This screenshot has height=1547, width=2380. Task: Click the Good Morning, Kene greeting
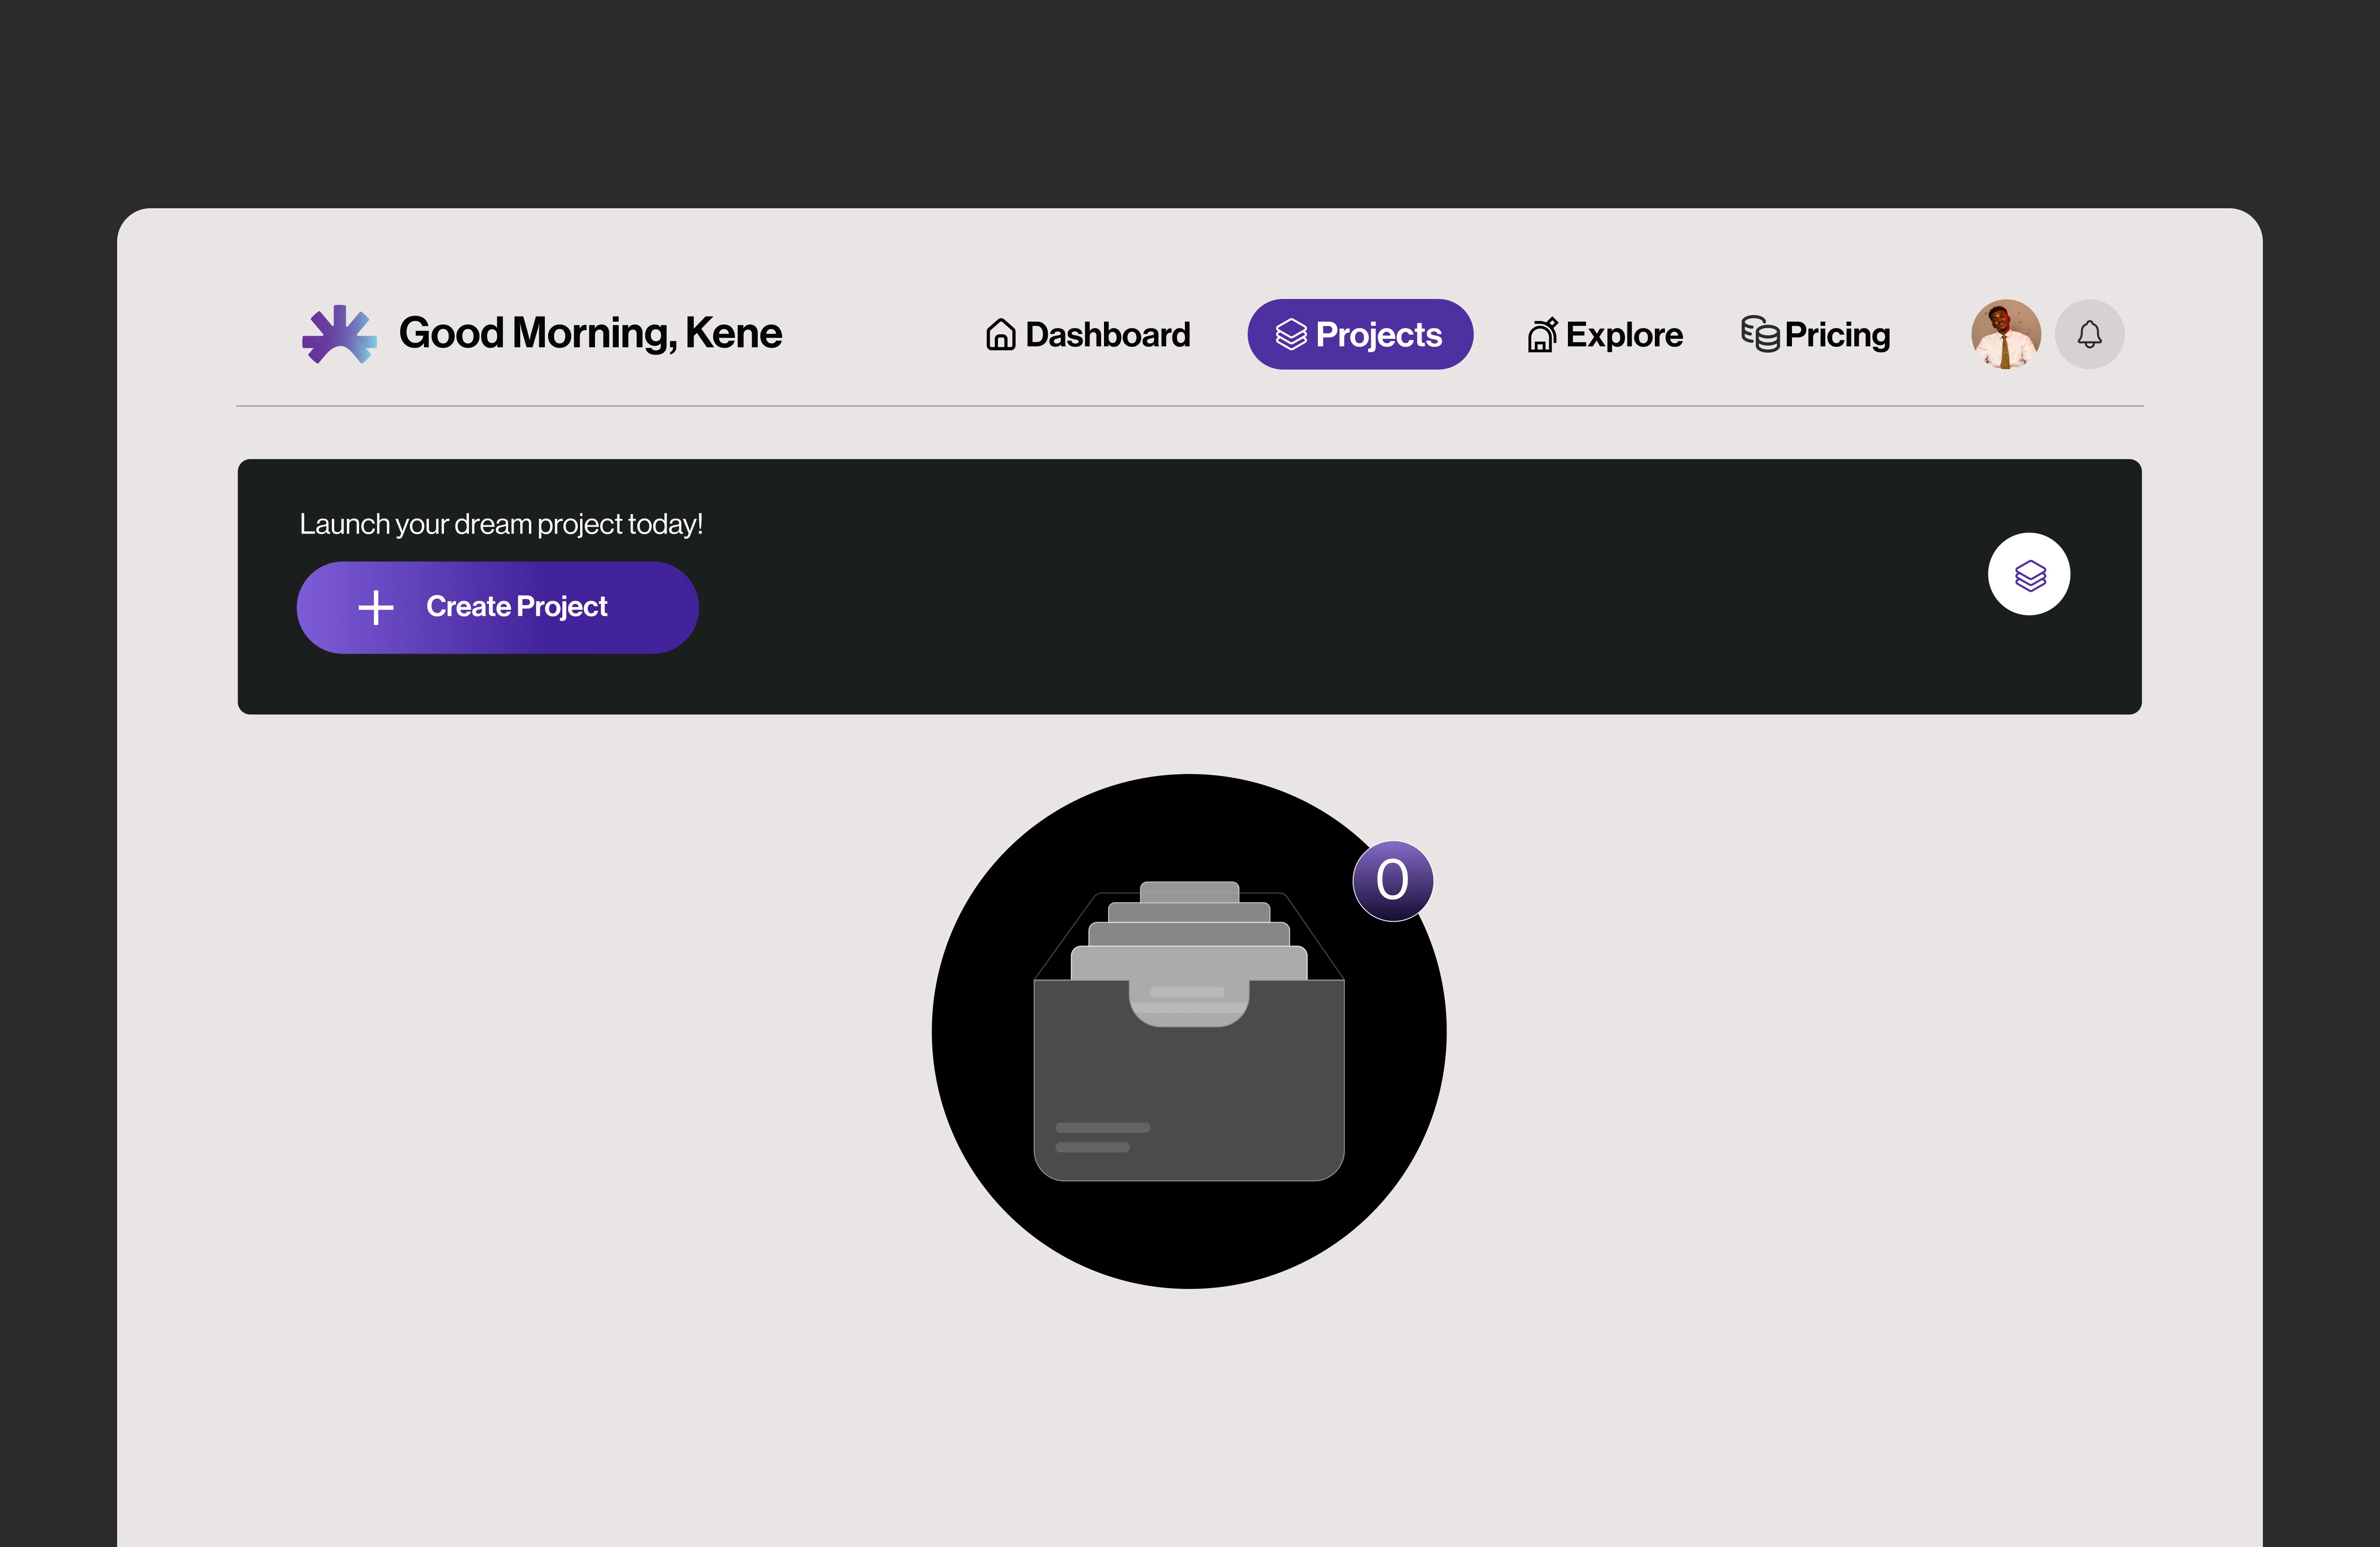[590, 333]
